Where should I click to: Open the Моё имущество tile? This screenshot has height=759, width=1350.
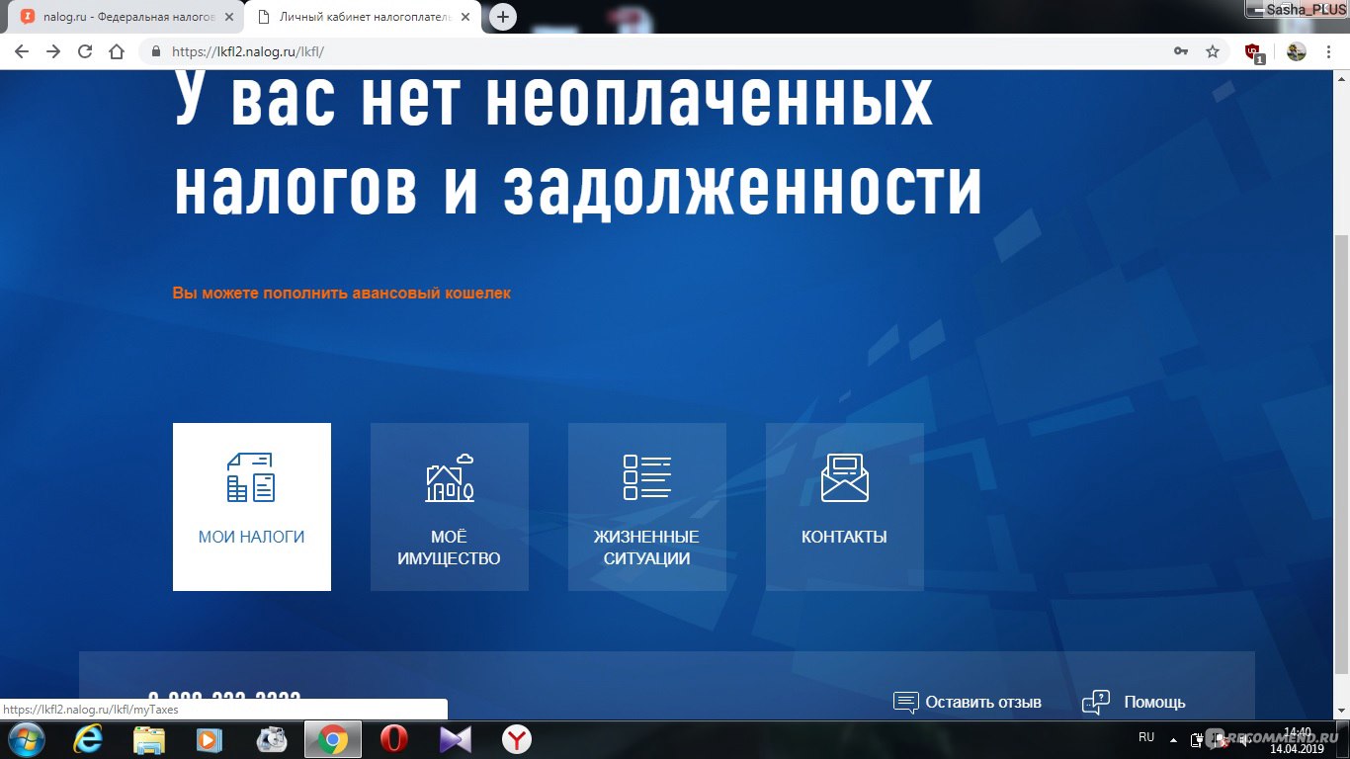coord(450,507)
